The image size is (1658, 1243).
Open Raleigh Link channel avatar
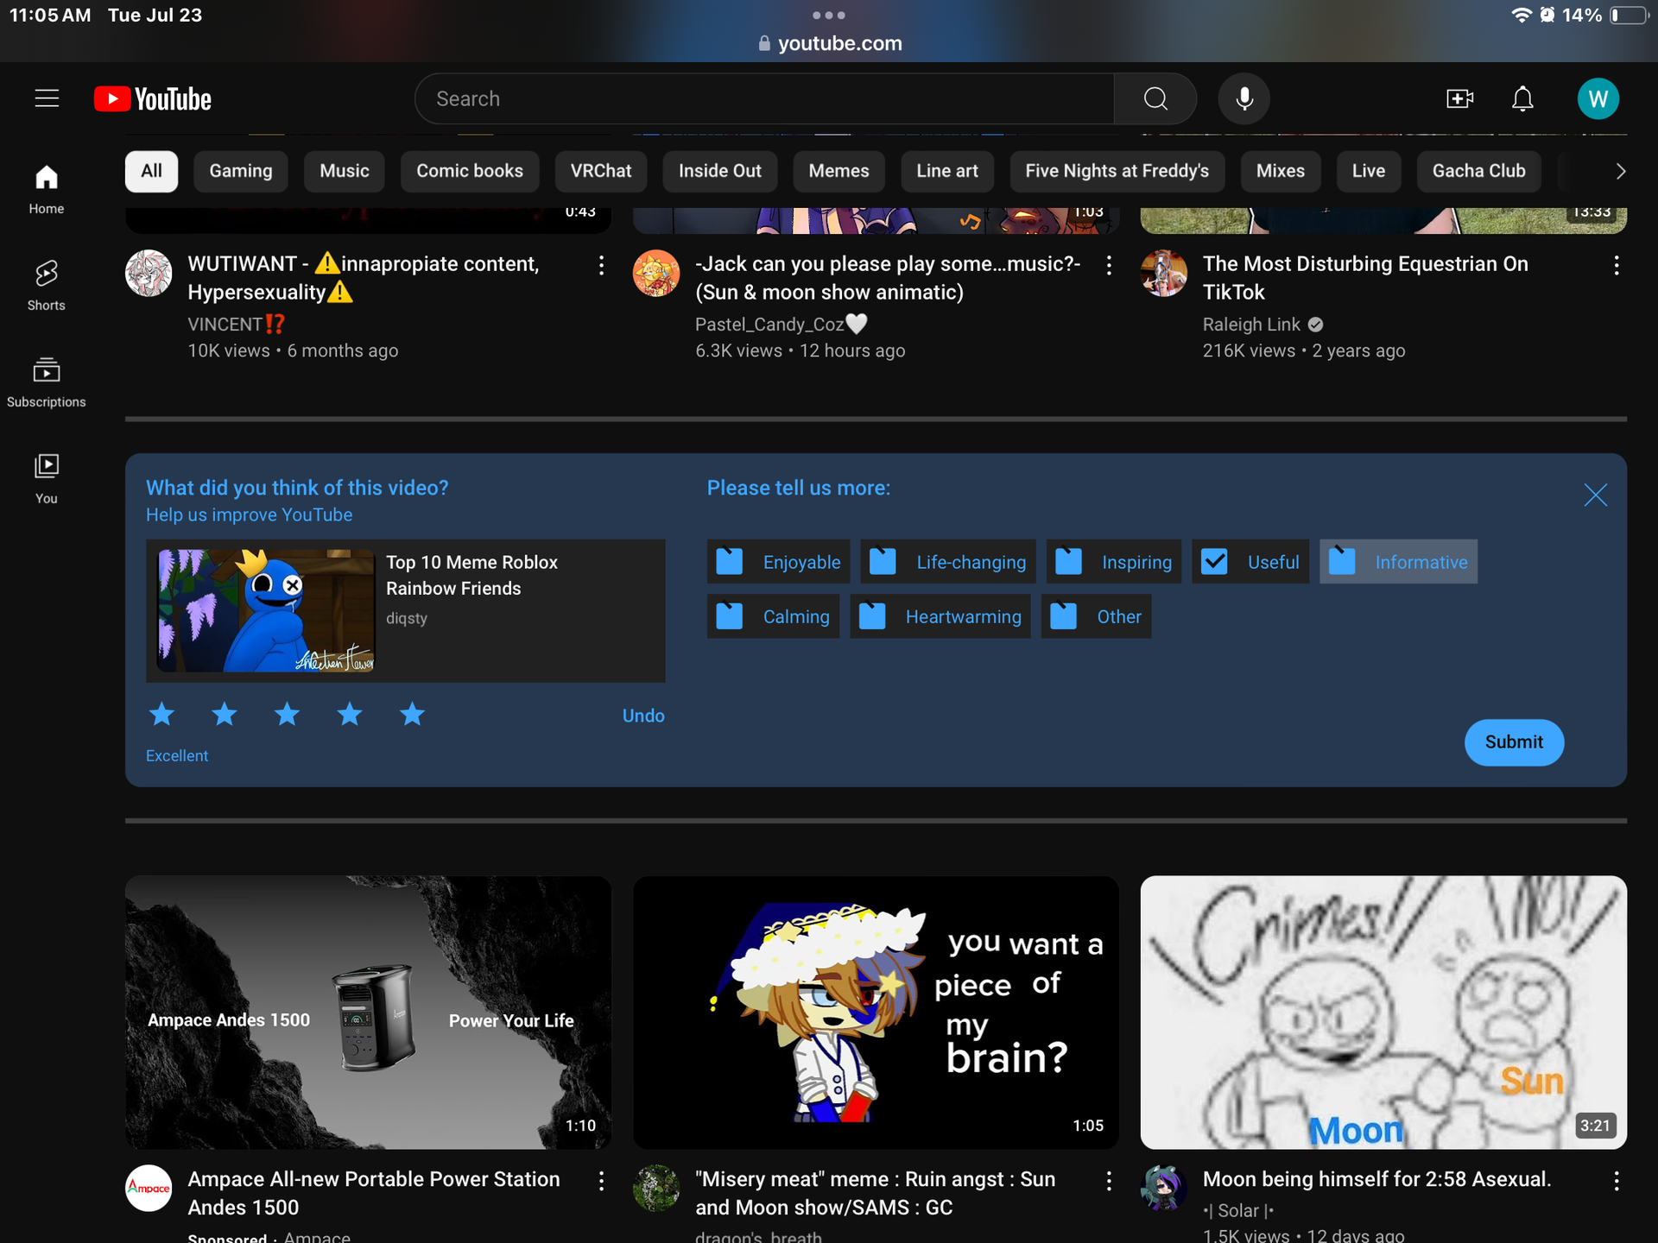[1164, 273]
